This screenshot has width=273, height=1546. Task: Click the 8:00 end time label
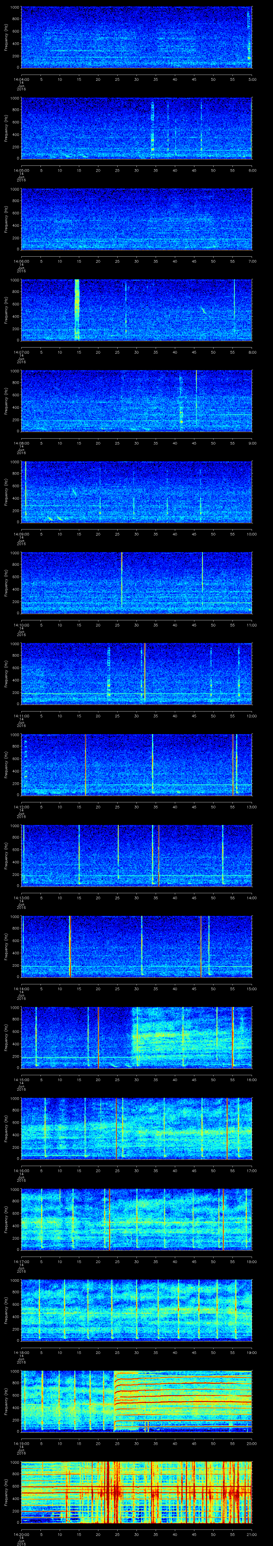(252, 352)
